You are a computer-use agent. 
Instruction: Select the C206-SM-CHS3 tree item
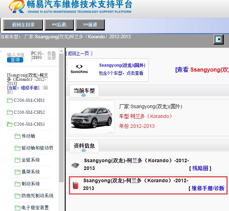pyautogui.click(x=29, y=124)
